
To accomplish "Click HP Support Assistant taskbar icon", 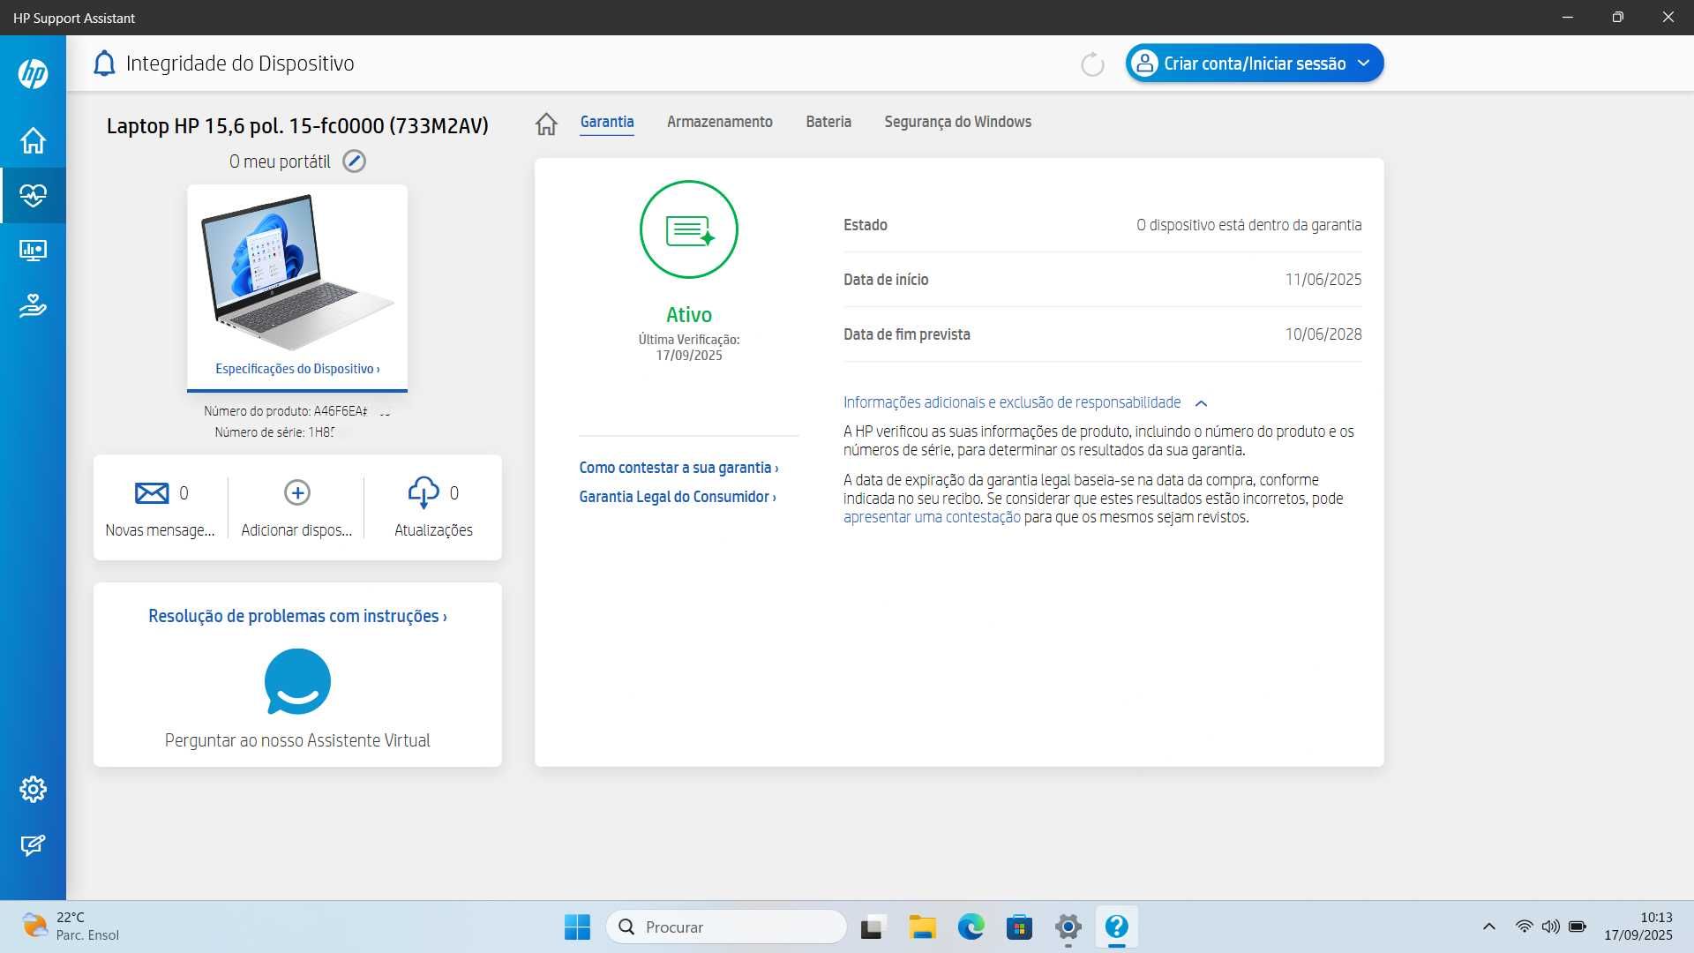I will click(x=1116, y=927).
